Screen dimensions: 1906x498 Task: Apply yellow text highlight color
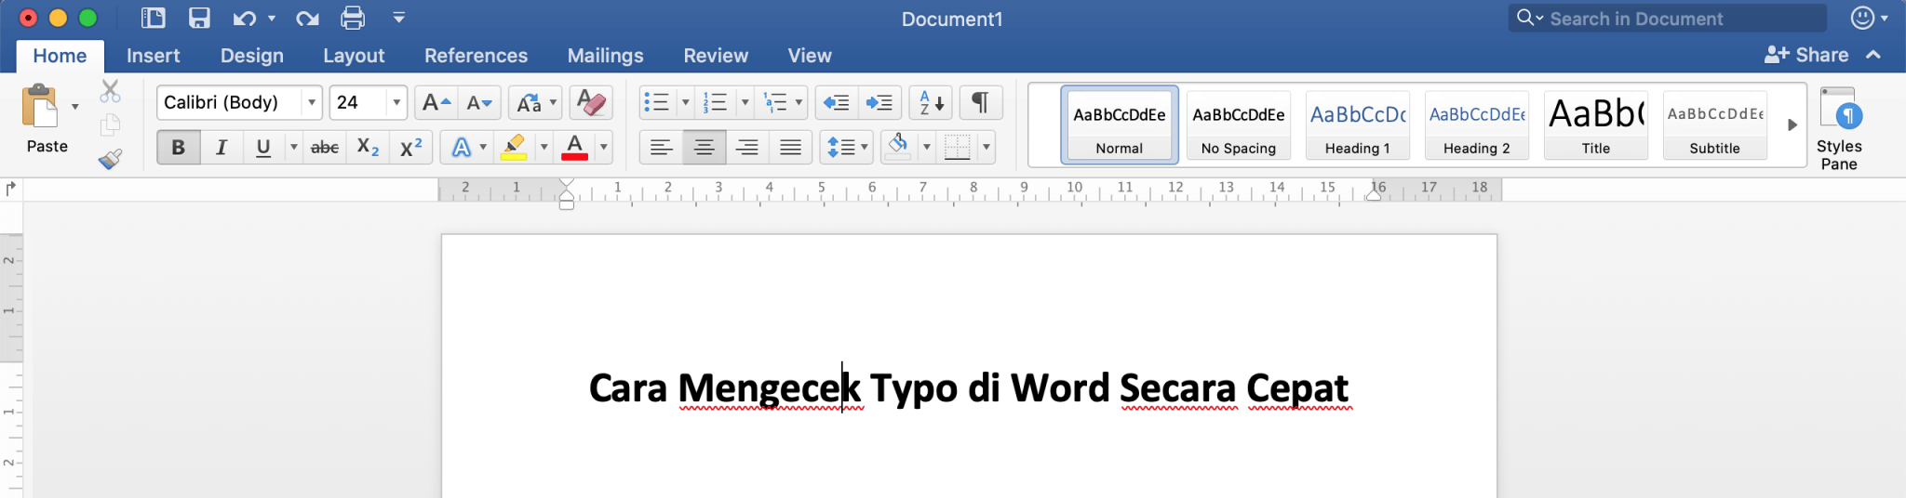[514, 147]
